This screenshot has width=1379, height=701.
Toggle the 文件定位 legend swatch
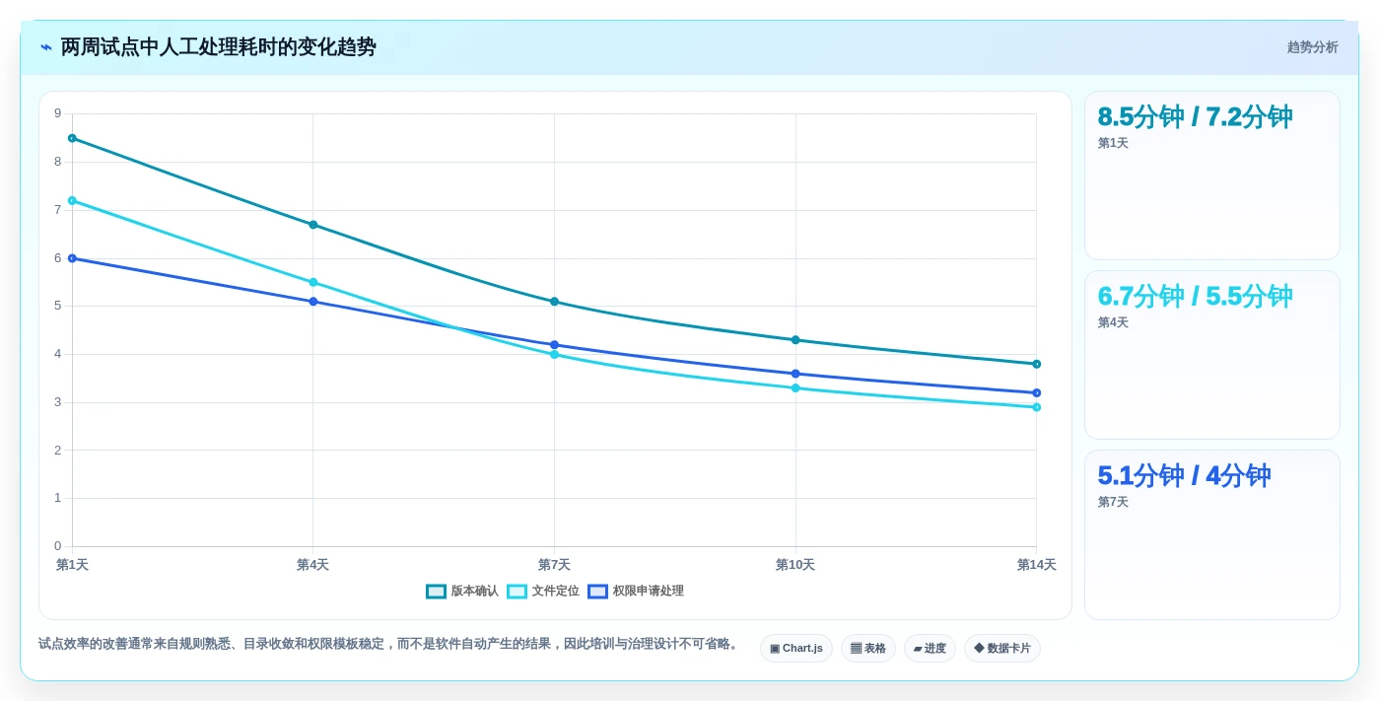pos(517,592)
